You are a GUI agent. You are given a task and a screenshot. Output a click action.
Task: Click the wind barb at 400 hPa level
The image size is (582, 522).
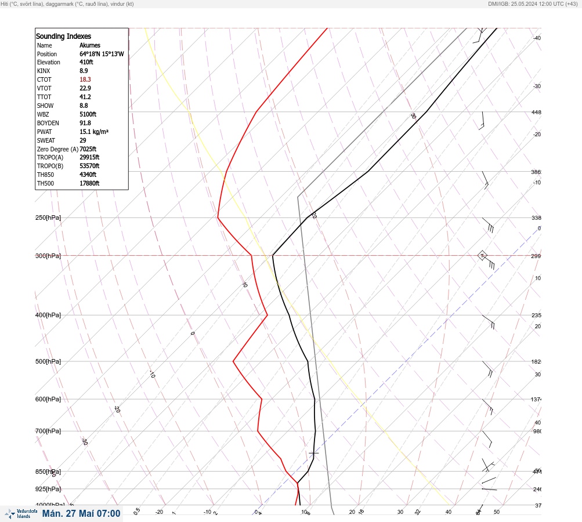coord(489,322)
